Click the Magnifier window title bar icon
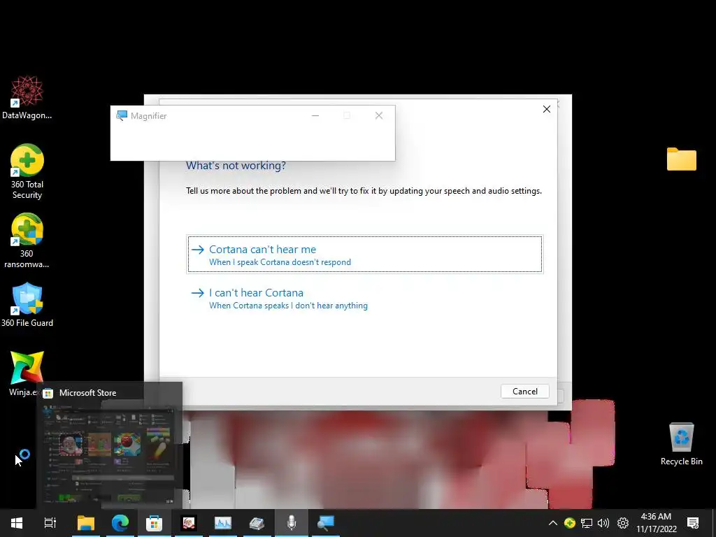 click(x=122, y=115)
